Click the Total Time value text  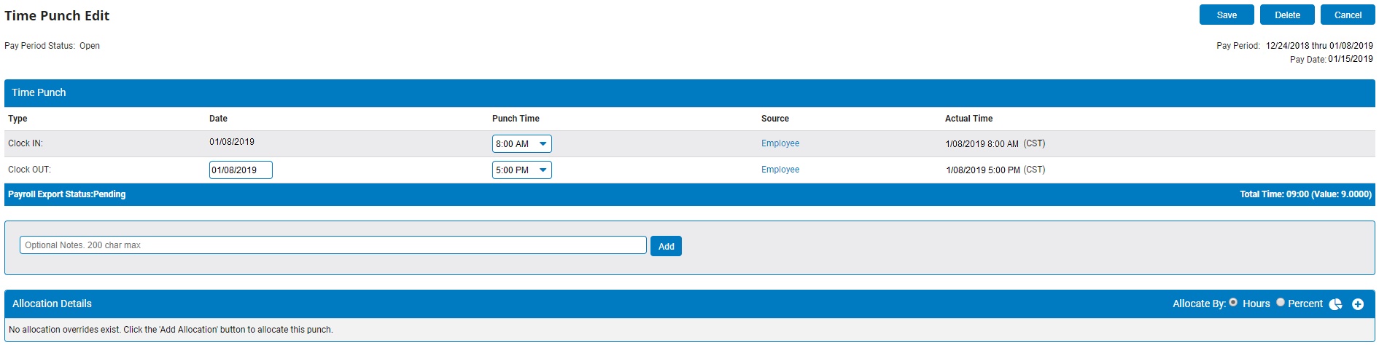coord(1305,194)
